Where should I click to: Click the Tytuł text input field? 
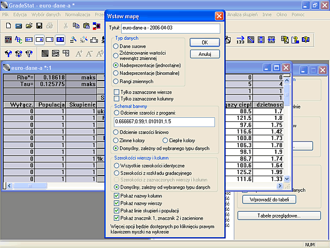pyautogui.click(x=171, y=28)
